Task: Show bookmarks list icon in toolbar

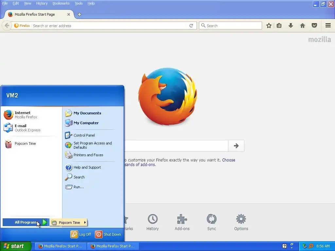Action: coord(279,25)
